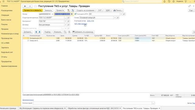Click the icon right of the copy-row icon
Screen dimensions: 195x110
69,32
